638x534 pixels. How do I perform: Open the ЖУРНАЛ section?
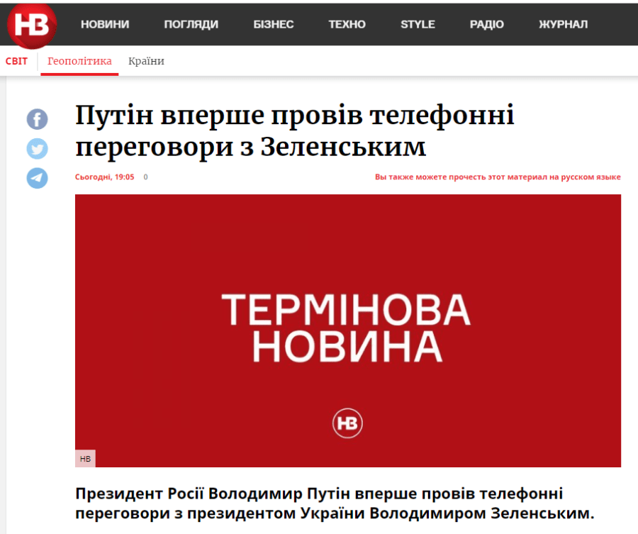(563, 23)
